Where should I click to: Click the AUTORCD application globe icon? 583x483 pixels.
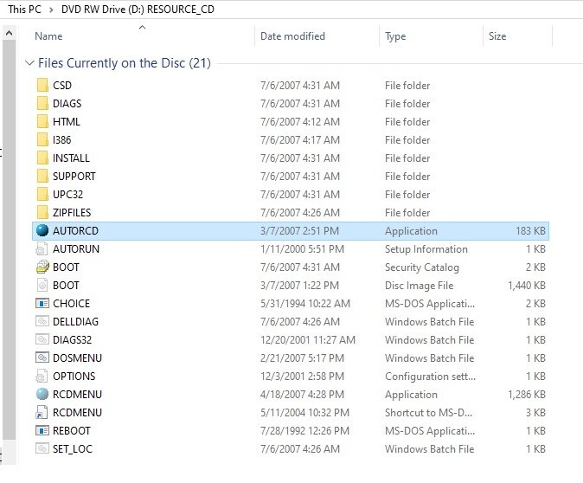point(42,231)
